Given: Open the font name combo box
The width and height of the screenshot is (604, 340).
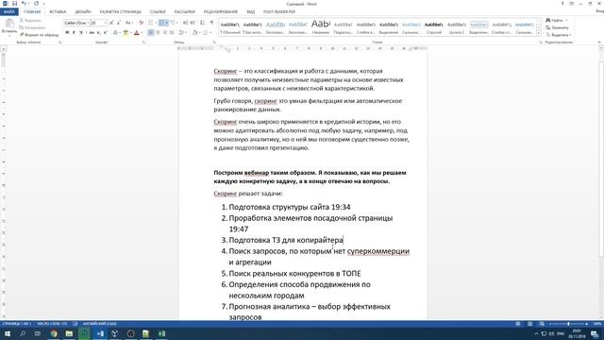Looking at the screenshot, I should (x=76, y=23).
